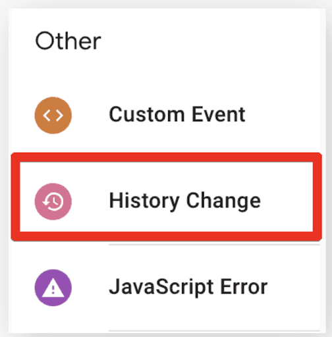The image size is (332, 337).
Task: Click the word "Change" in History Change
Action: click(x=223, y=202)
